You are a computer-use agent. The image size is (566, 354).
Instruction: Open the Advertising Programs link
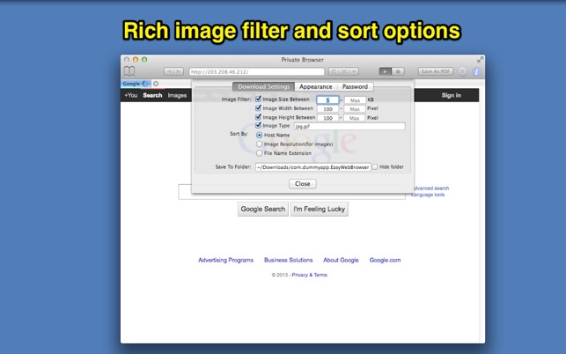(x=225, y=260)
